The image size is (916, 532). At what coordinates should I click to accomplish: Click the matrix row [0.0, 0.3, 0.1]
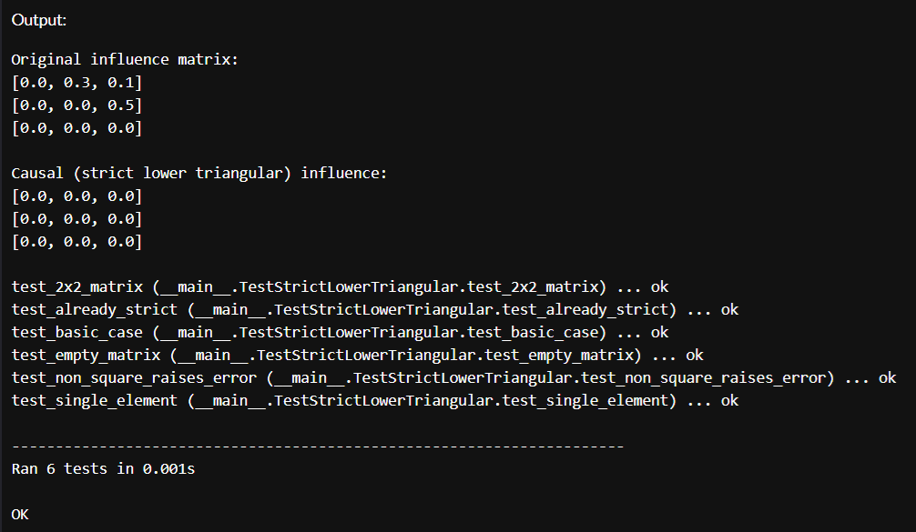[76, 83]
